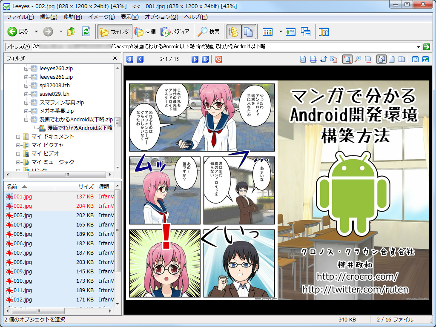Toggle the preview pane icon in main toolbar
This screenshot has height=327, width=436.
coord(248,32)
